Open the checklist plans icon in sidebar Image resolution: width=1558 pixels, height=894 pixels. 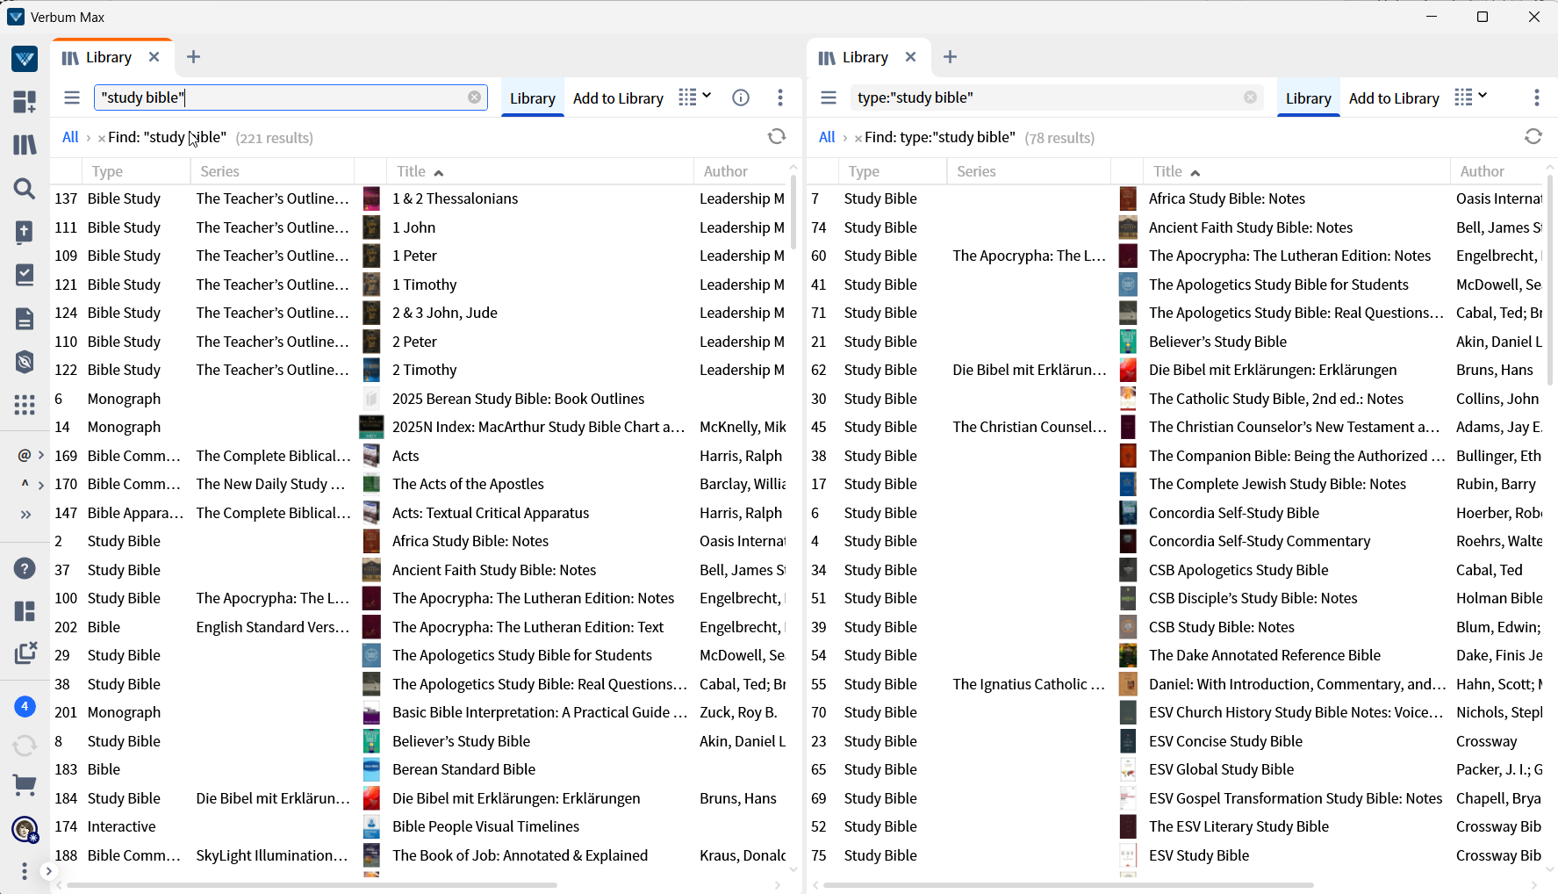(25, 275)
